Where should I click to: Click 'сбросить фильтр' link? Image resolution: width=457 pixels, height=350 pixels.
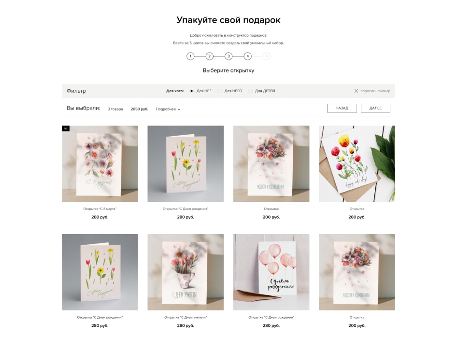(375, 91)
